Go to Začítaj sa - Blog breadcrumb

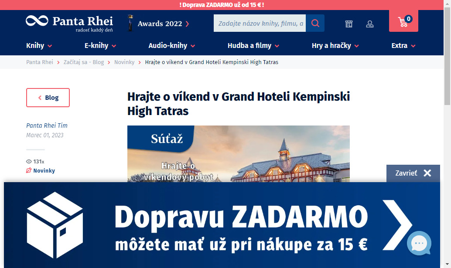pos(84,62)
